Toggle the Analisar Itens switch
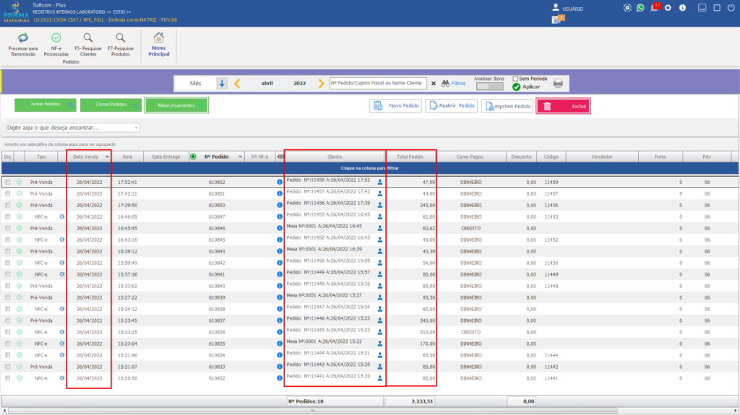The image size is (740, 415). (489, 87)
